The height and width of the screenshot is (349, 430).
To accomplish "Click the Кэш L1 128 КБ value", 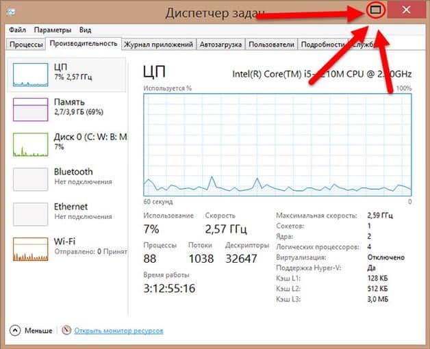I will click(x=378, y=279).
